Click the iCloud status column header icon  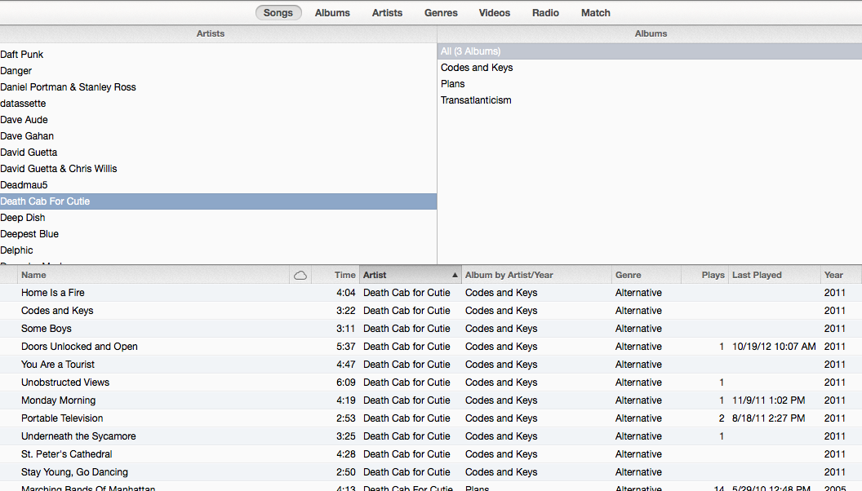pos(300,275)
